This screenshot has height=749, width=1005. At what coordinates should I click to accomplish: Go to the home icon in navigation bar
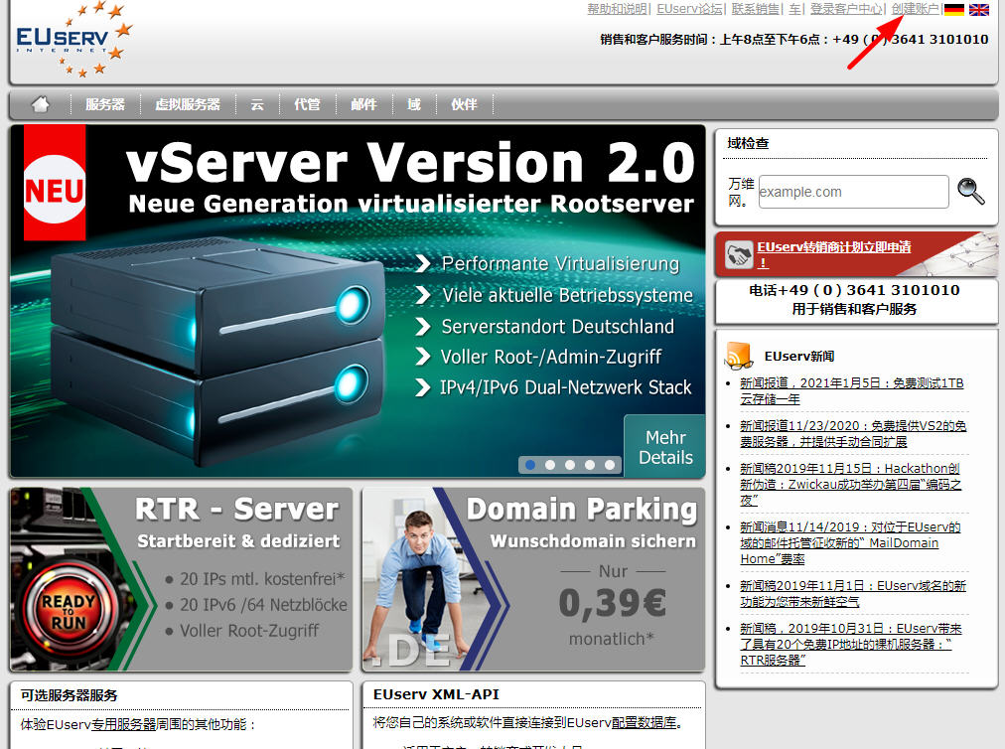tap(41, 104)
